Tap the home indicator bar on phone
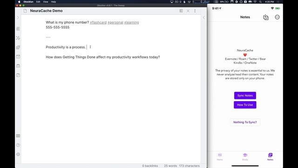The height and width of the screenshot is (168, 298). coord(245,166)
